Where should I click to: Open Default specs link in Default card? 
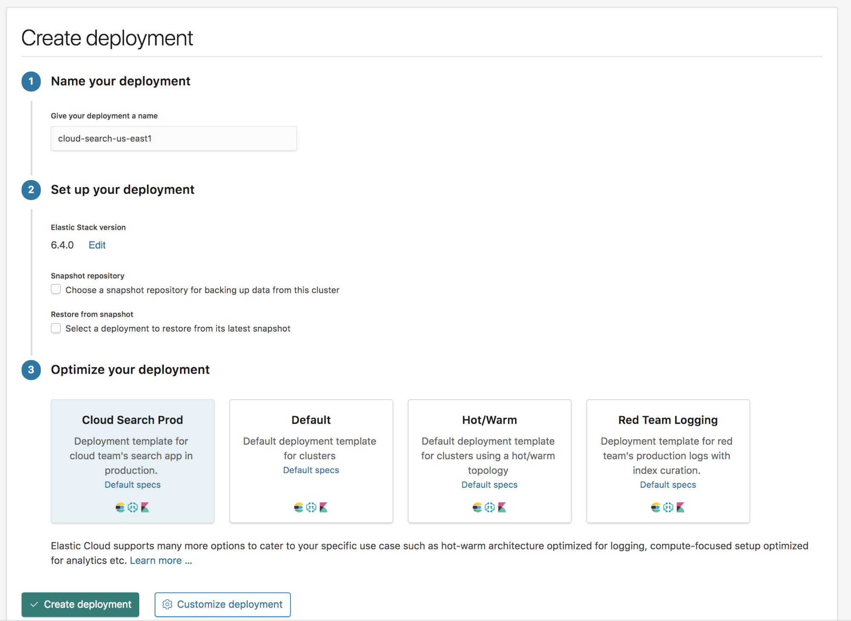click(x=311, y=470)
